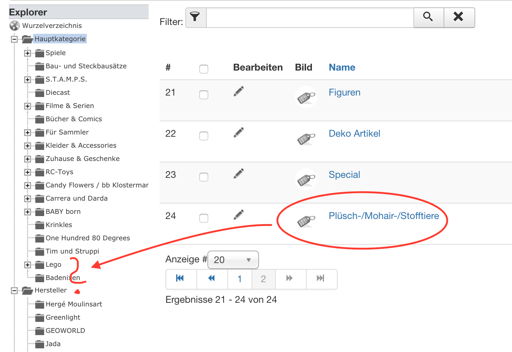Click the edit pencil for Figuren
The width and height of the screenshot is (512, 352).
[x=239, y=91]
